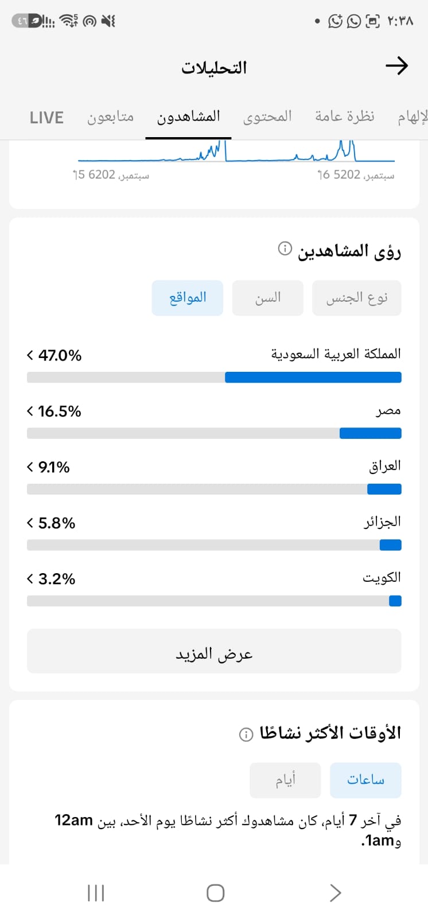This screenshot has height=918, width=428.
Task: Tap the Saudi Arabia blue percentage bar
Action: click(313, 378)
